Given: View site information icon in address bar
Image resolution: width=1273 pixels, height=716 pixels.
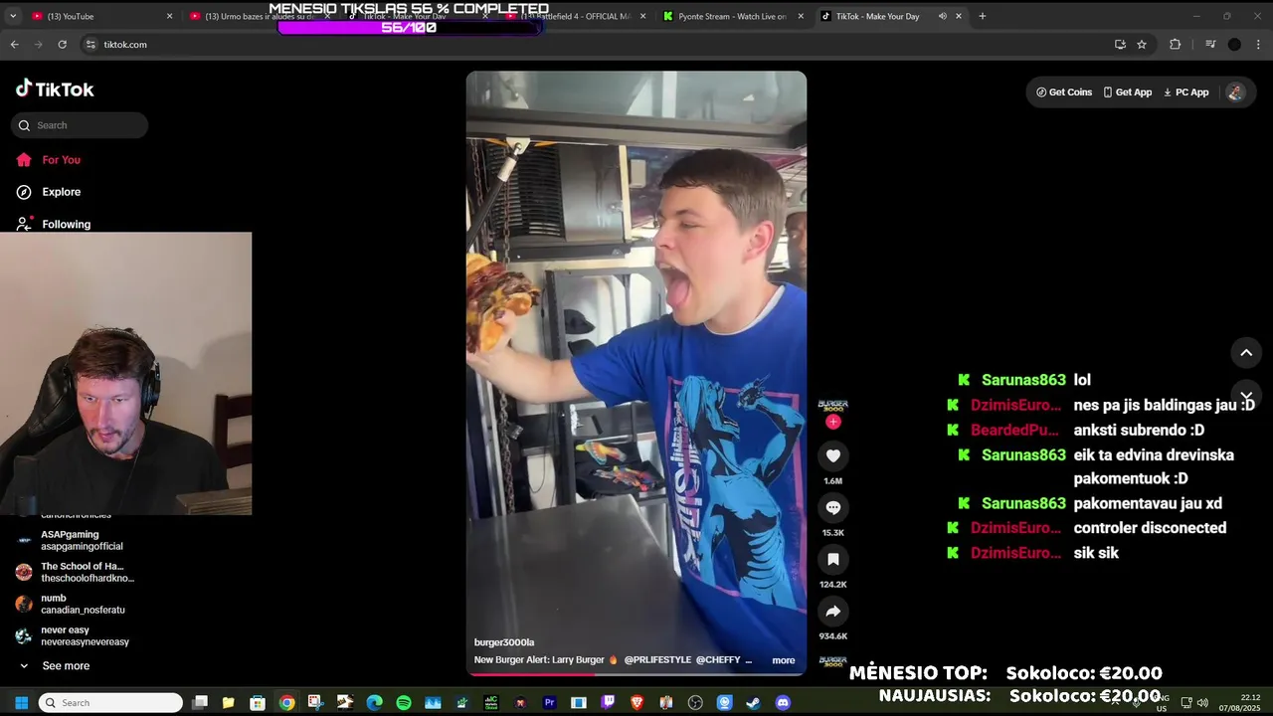Looking at the screenshot, I should pyautogui.click(x=91, y=44).
